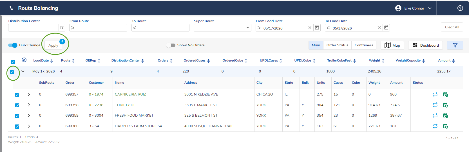Expand order 699359 detail row
This screenshot has width=469, height=152.
pyautogui.click(x=29, y=115)
